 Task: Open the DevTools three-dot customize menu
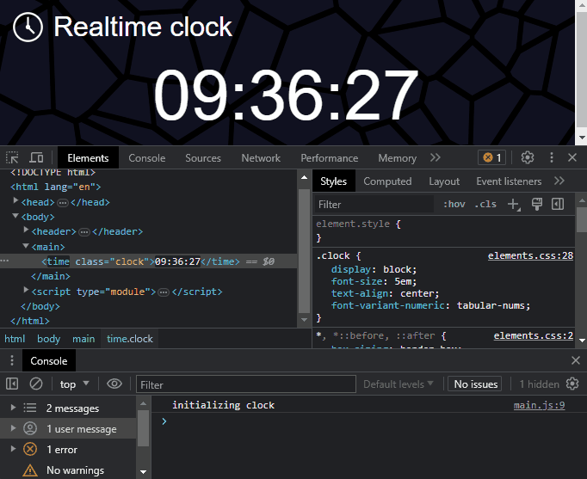coord(551,157)
